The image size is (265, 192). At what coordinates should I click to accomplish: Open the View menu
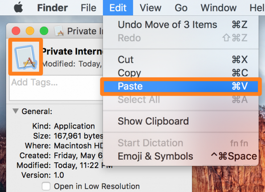151,8
